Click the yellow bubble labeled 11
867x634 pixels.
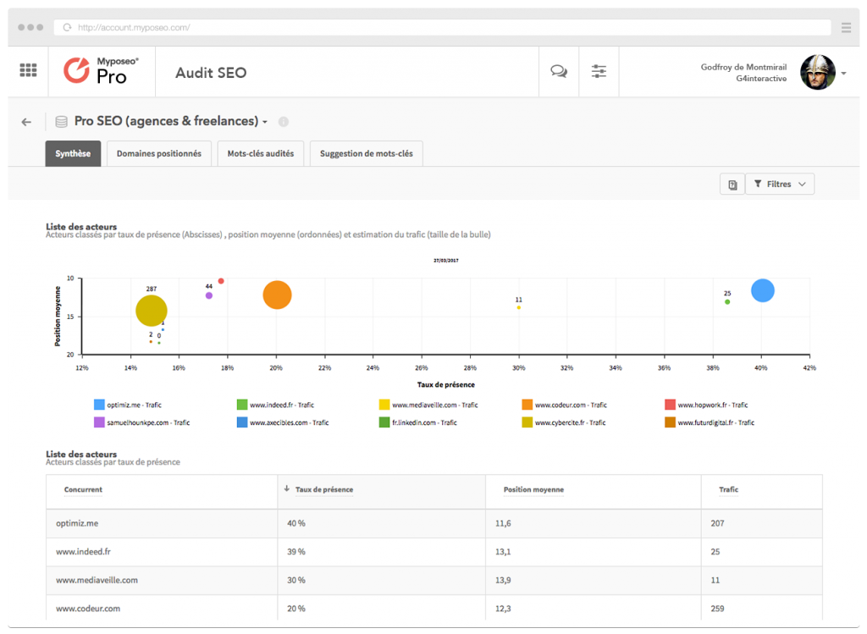[519, 307]
